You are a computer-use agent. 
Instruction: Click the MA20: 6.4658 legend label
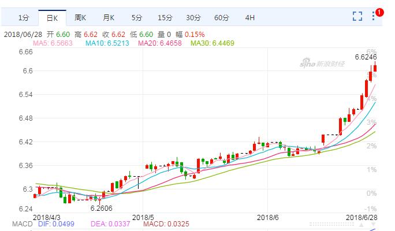160,43
